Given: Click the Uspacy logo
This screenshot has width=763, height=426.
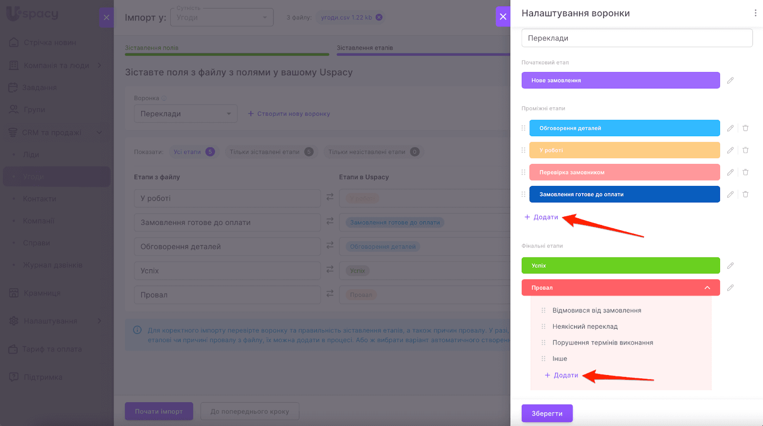Looking at the screenshot, I should [32, 13].
